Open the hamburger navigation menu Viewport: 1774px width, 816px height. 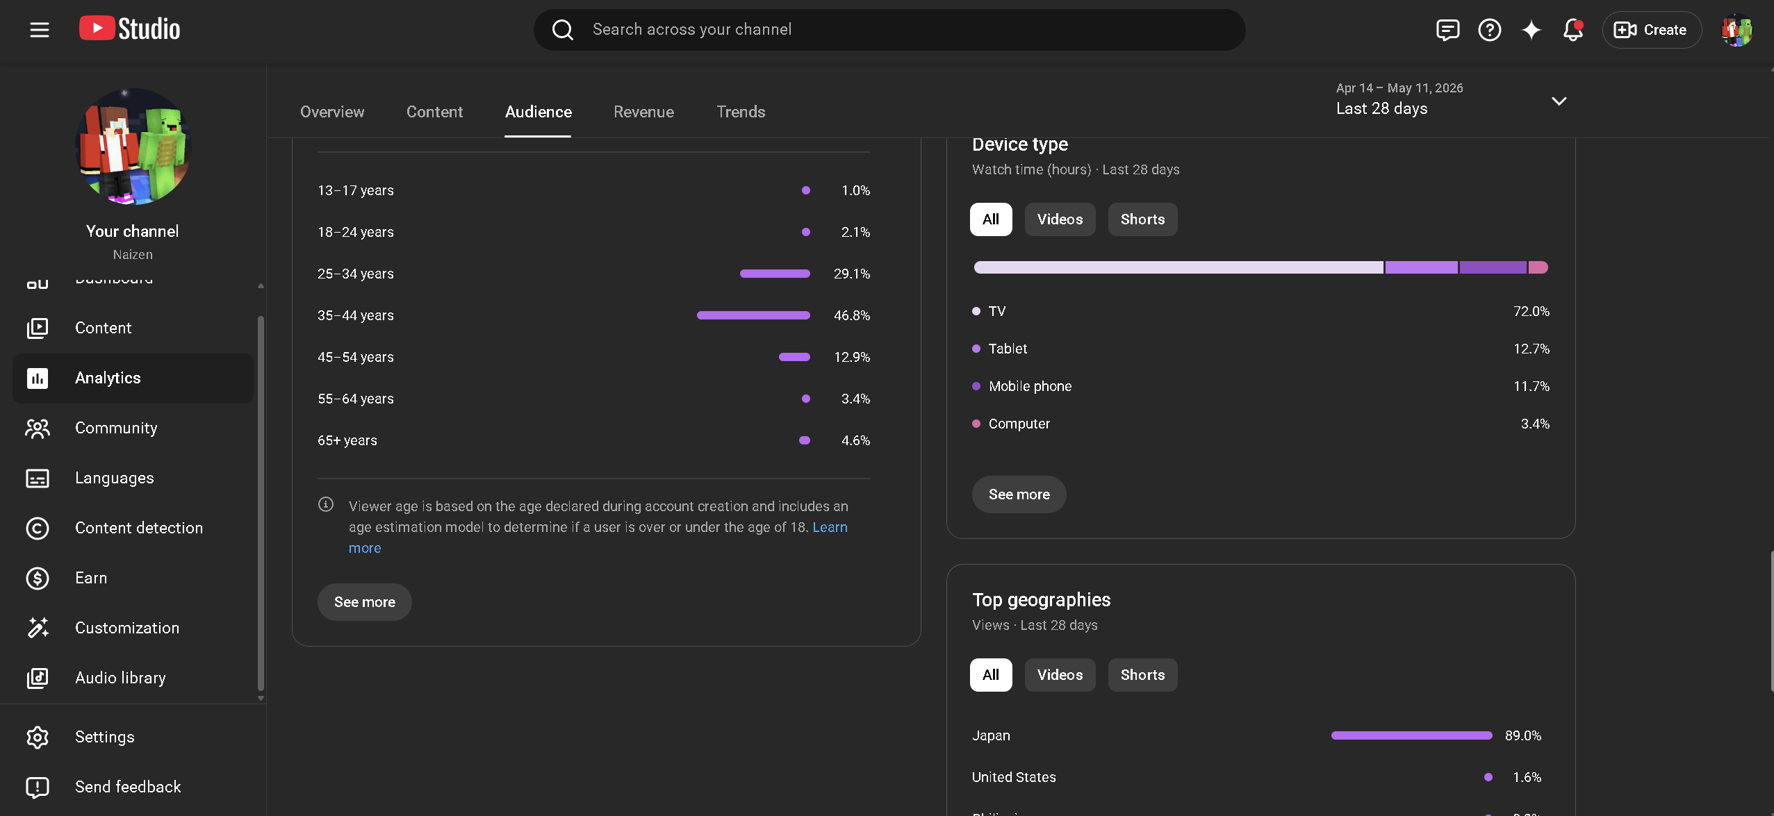40,29
